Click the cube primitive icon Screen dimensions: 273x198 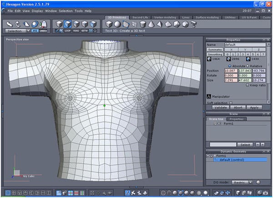(110, 24)
